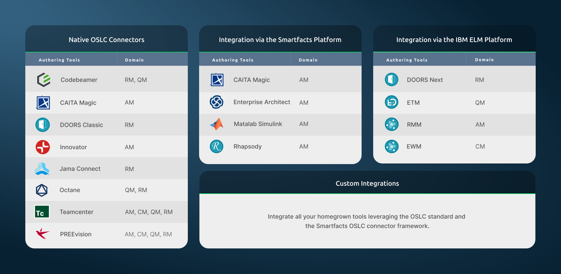Click the Octane triangle icon
561x274 pixels.
click(x=42, y=190)
